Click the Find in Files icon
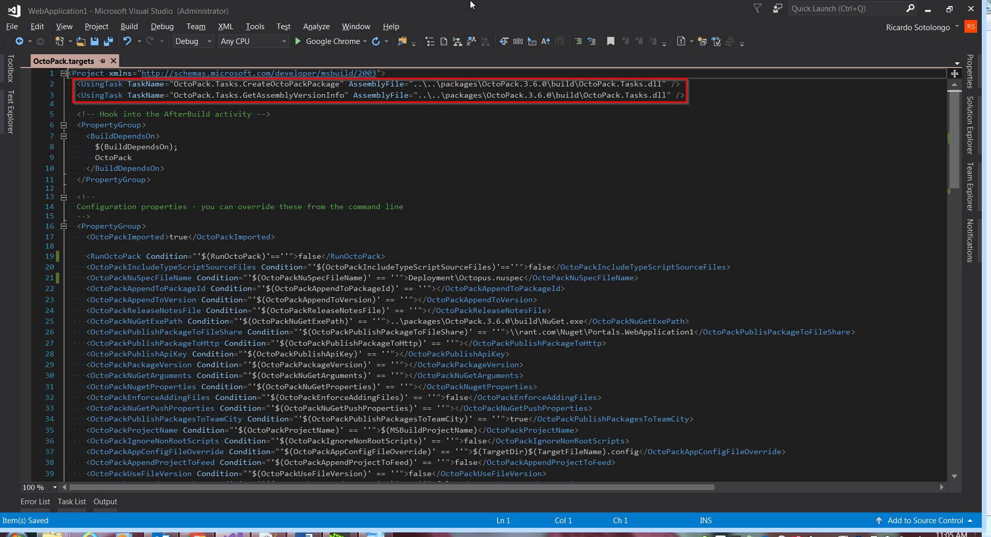 402,41
